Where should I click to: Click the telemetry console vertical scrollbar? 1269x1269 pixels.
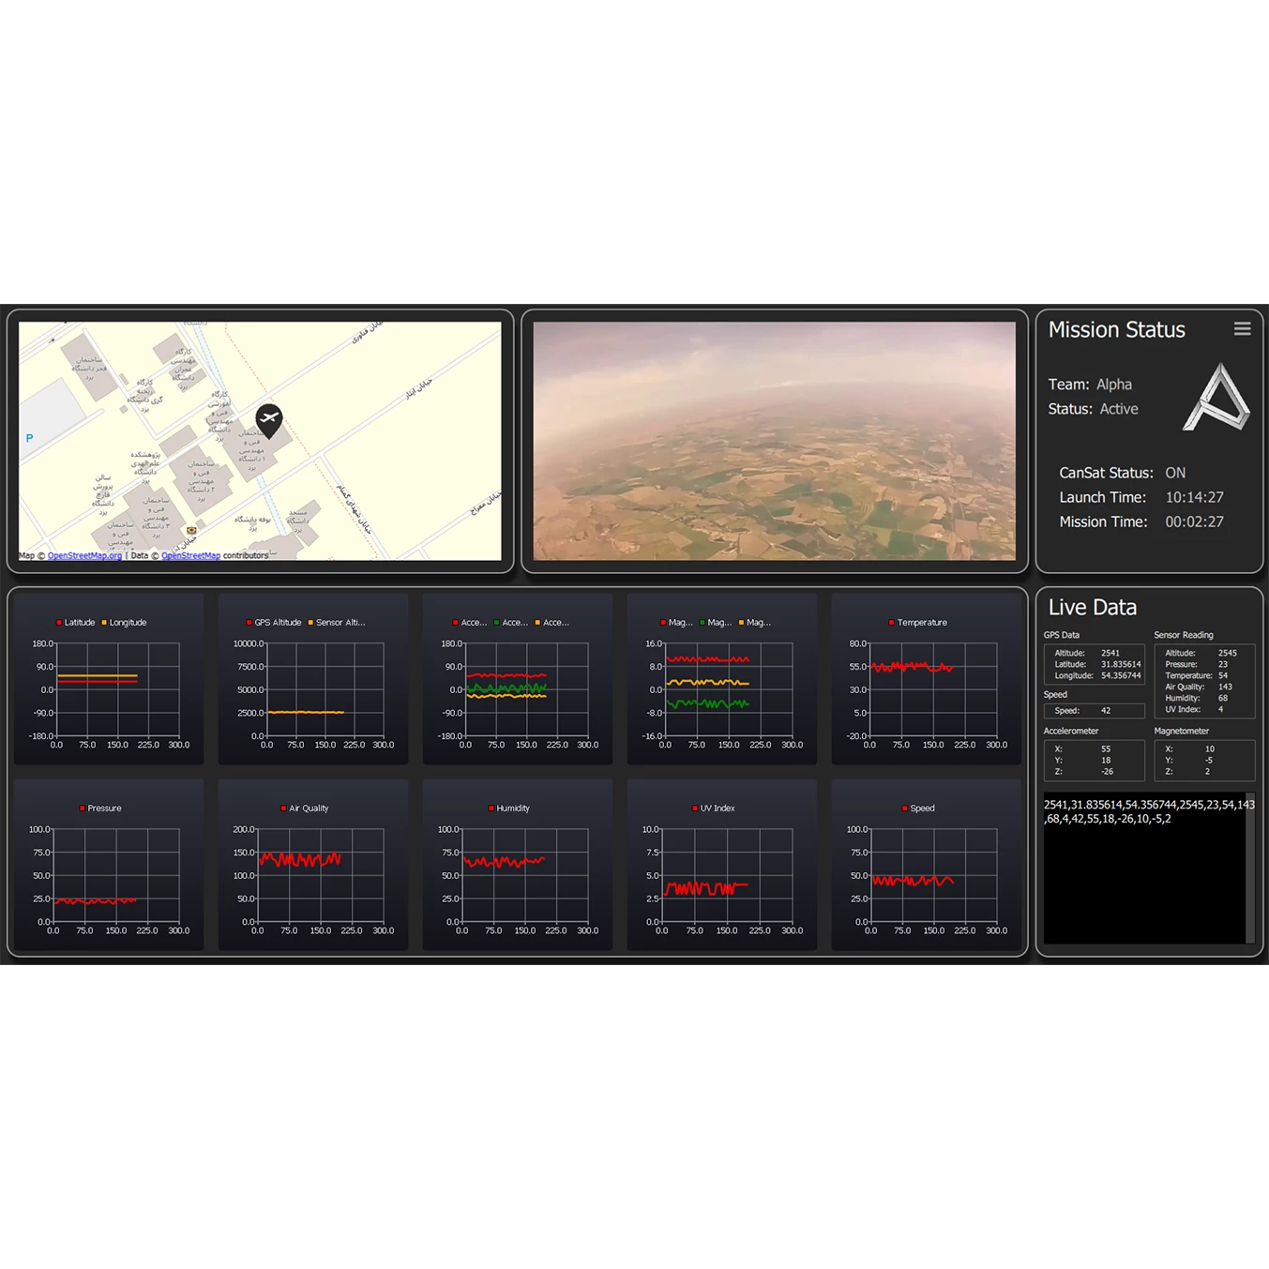pyautogui.click(x=1249, y=868)
